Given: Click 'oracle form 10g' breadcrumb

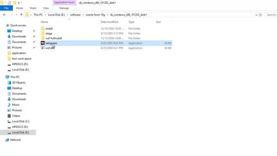Looking at the screenshot, I should [x=95, y=15].
